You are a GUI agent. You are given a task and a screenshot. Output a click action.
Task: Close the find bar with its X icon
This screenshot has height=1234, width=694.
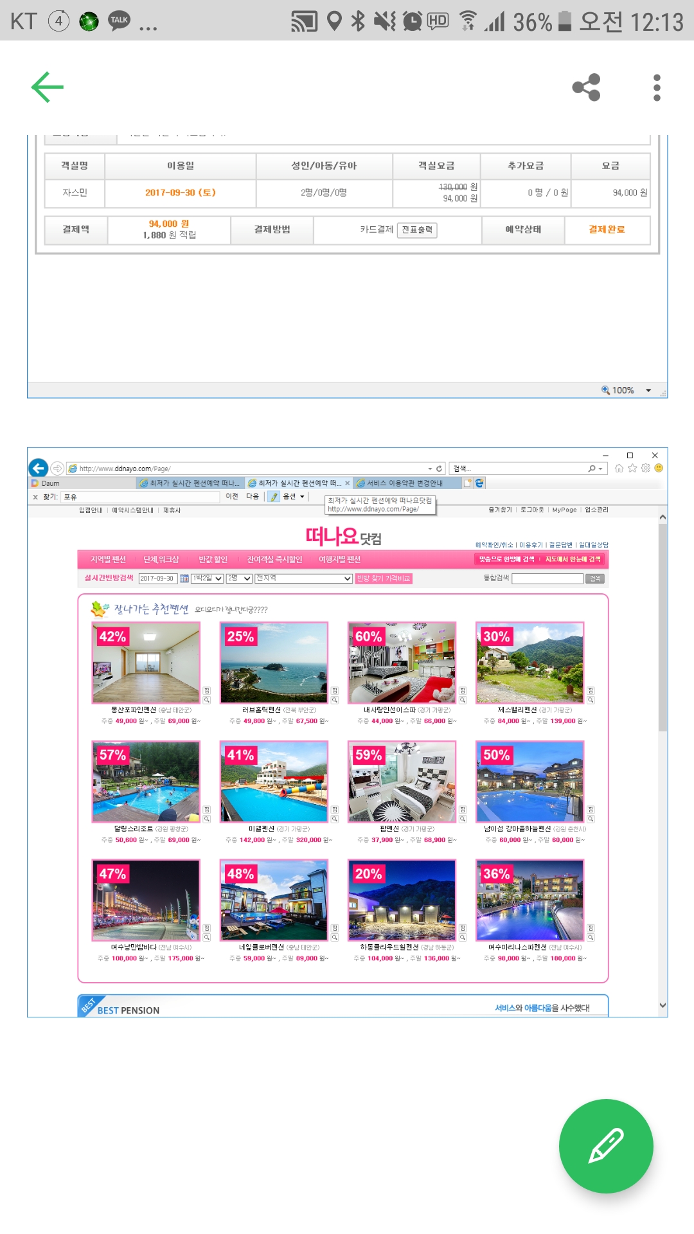click(35, 497)
